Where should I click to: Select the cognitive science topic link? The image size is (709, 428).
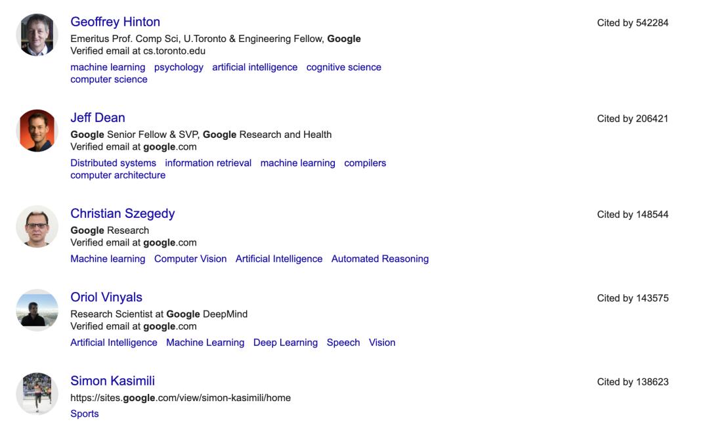coord(343,67)
